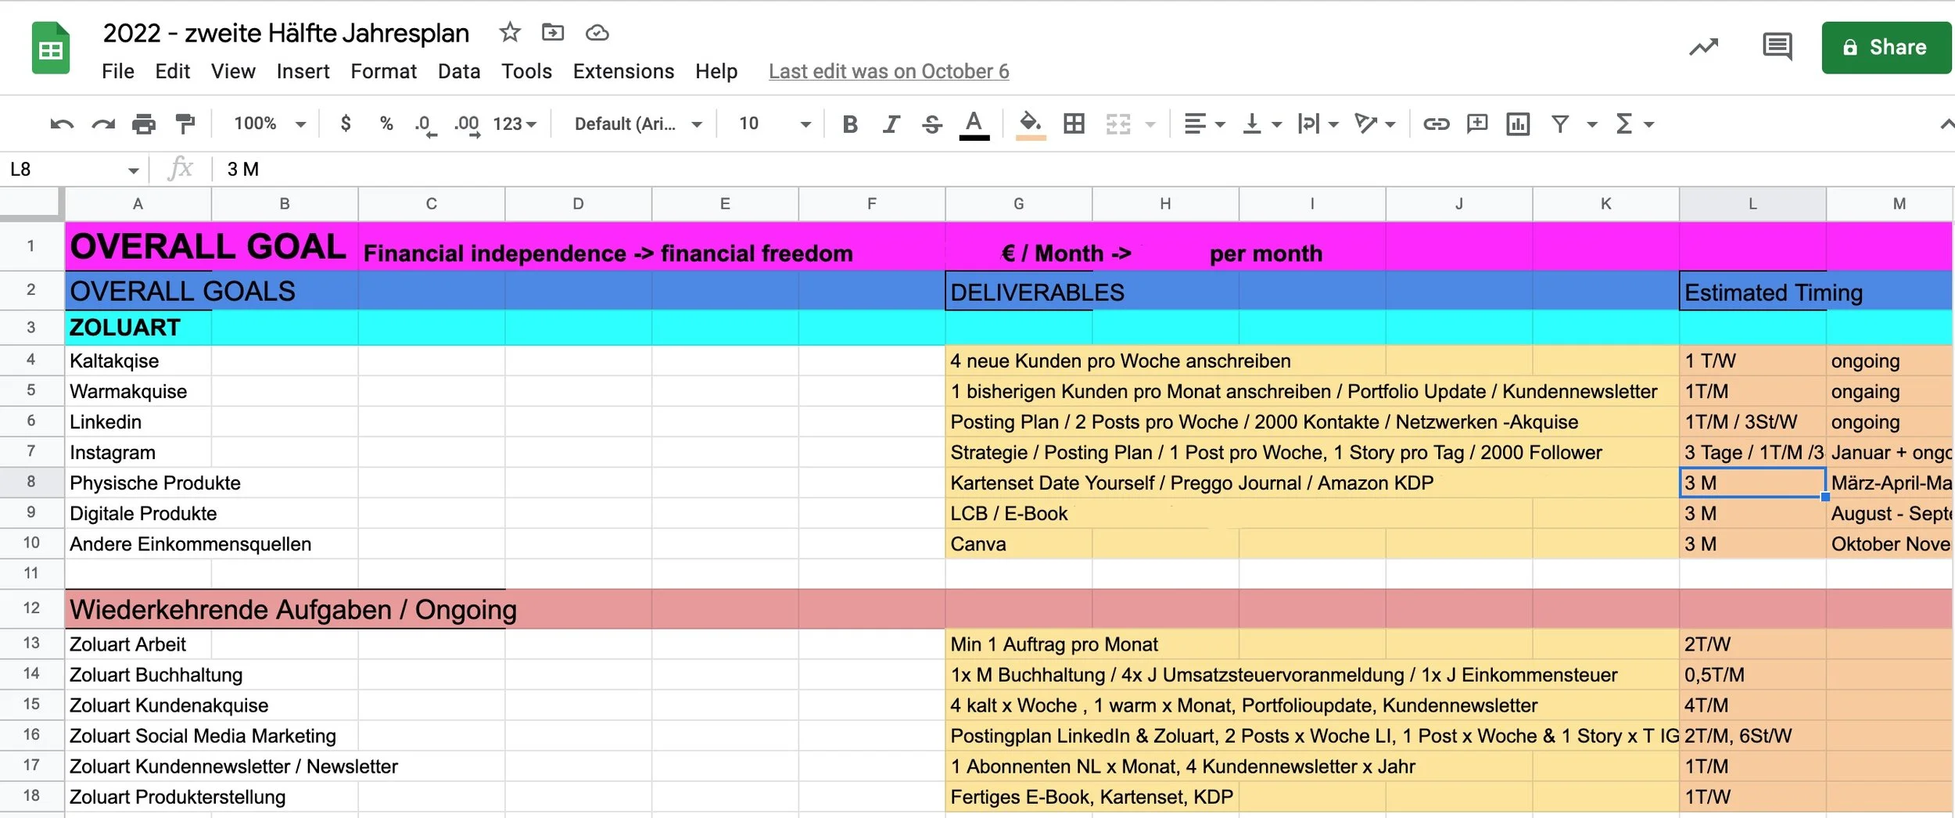Open the Help menu
Viewport: 1955px width, 818px height.
pos(716,71)
